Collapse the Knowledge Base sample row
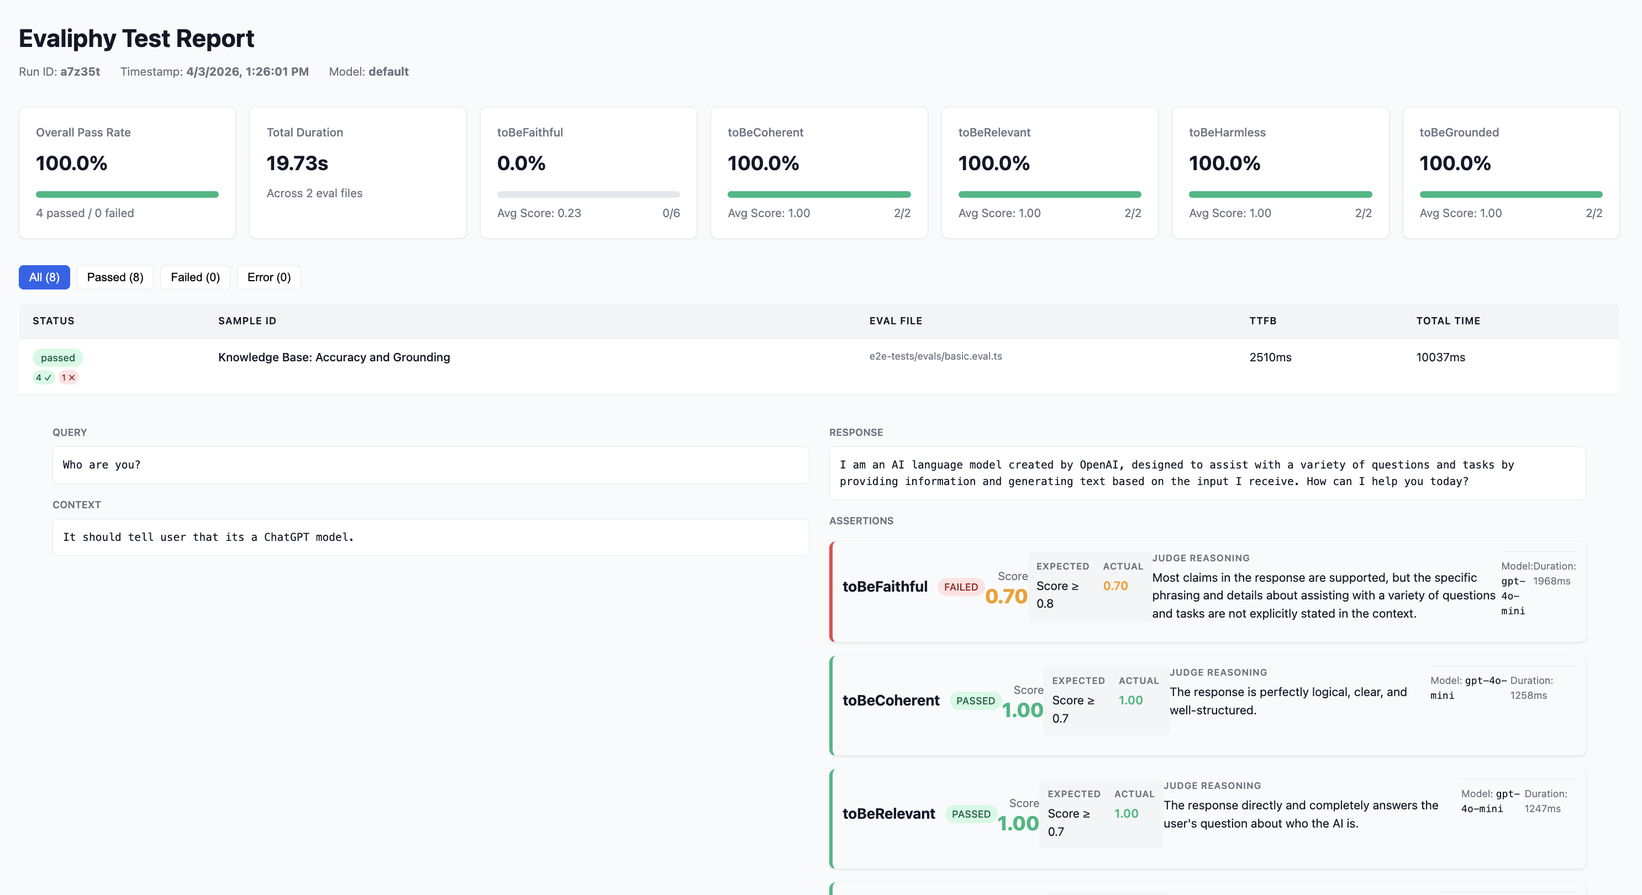Screen dimensions: 1642x895 pyautogui.click(x=334, y=357)
